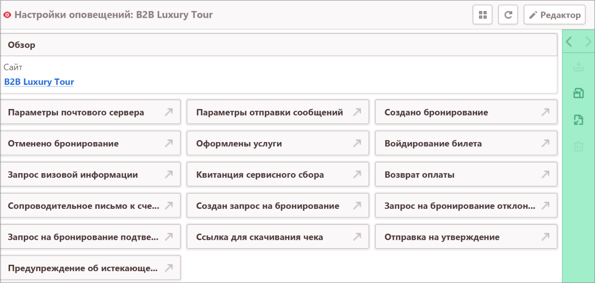Select the Обзор section header

coord(279,45)
